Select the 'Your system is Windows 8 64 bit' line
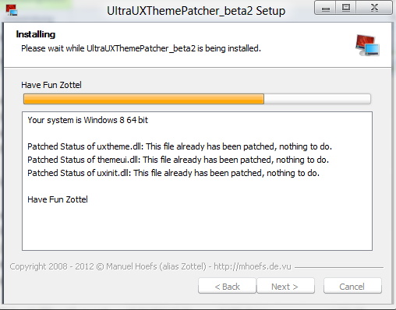This screenshot has height=310, width=396. [x=88, y=120]
